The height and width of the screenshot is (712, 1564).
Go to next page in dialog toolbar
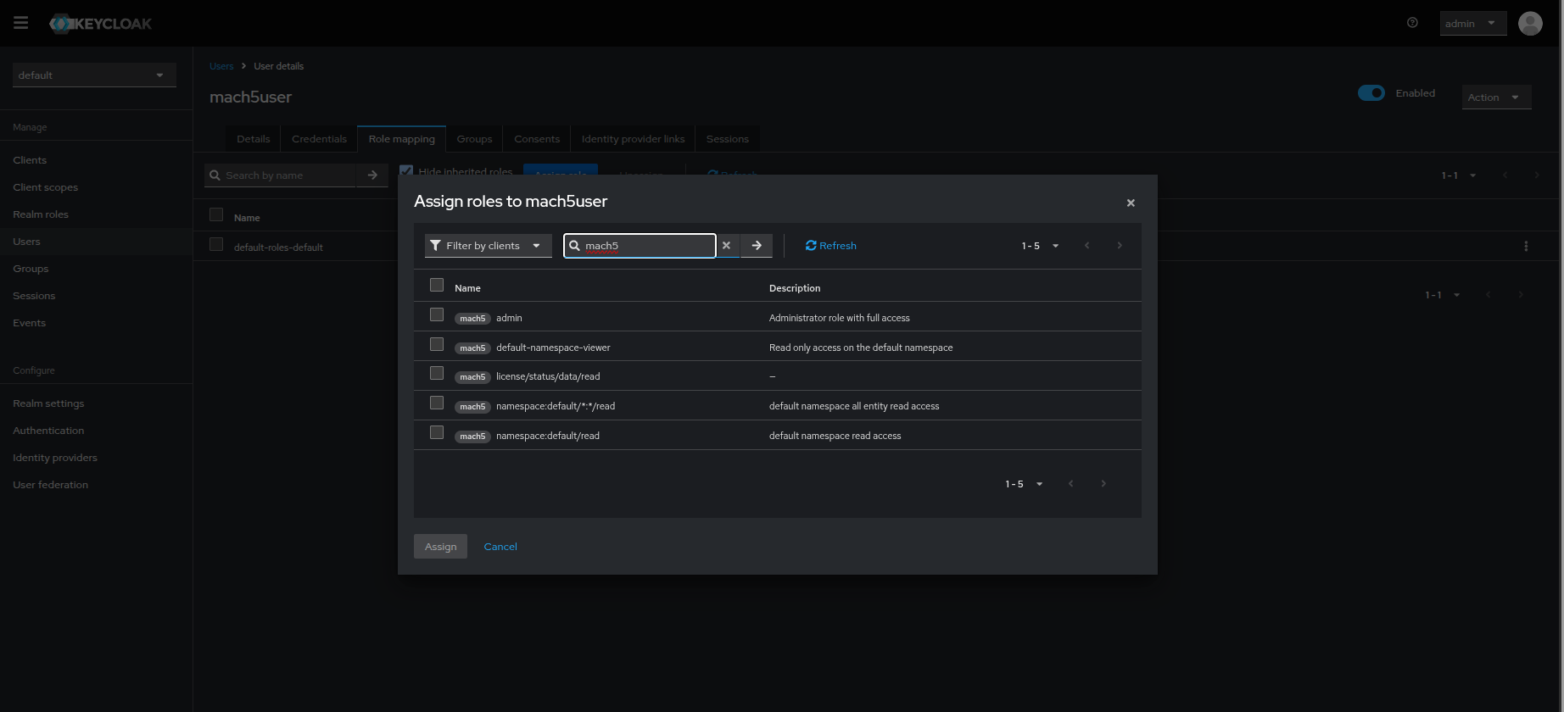point(1120,246)
